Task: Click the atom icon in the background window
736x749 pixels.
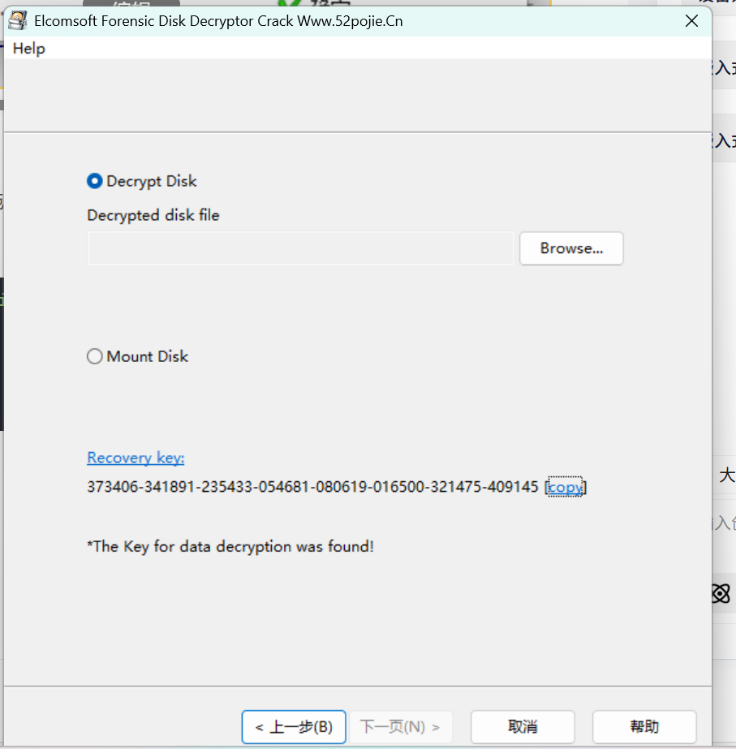Action: pyautogui.click(x=721, y=594)
